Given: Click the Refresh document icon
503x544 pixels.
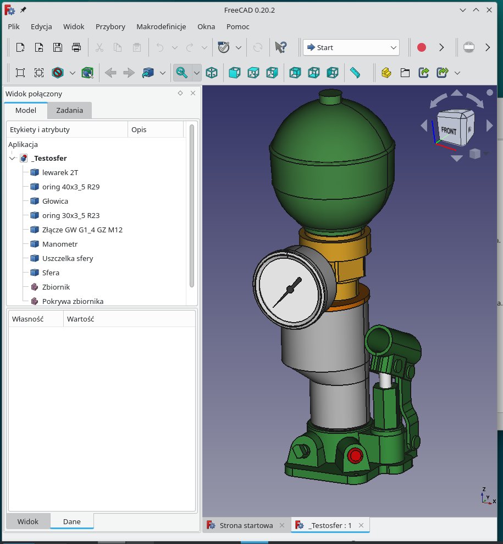Looking at the screenshot, I should pos(258,47).
